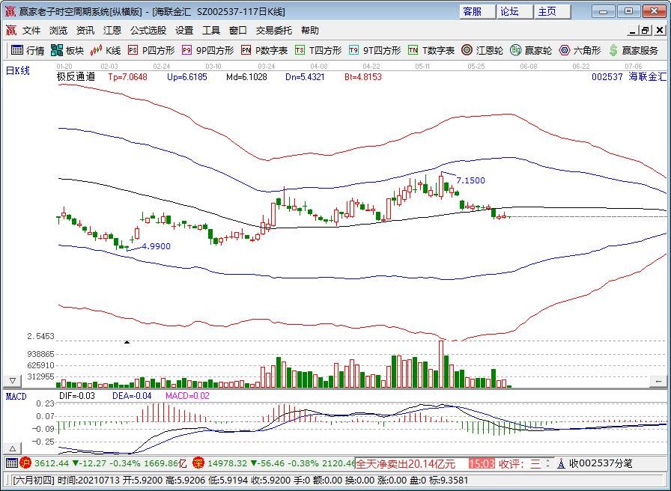Open the 板块 sector panel

(67, 50)
